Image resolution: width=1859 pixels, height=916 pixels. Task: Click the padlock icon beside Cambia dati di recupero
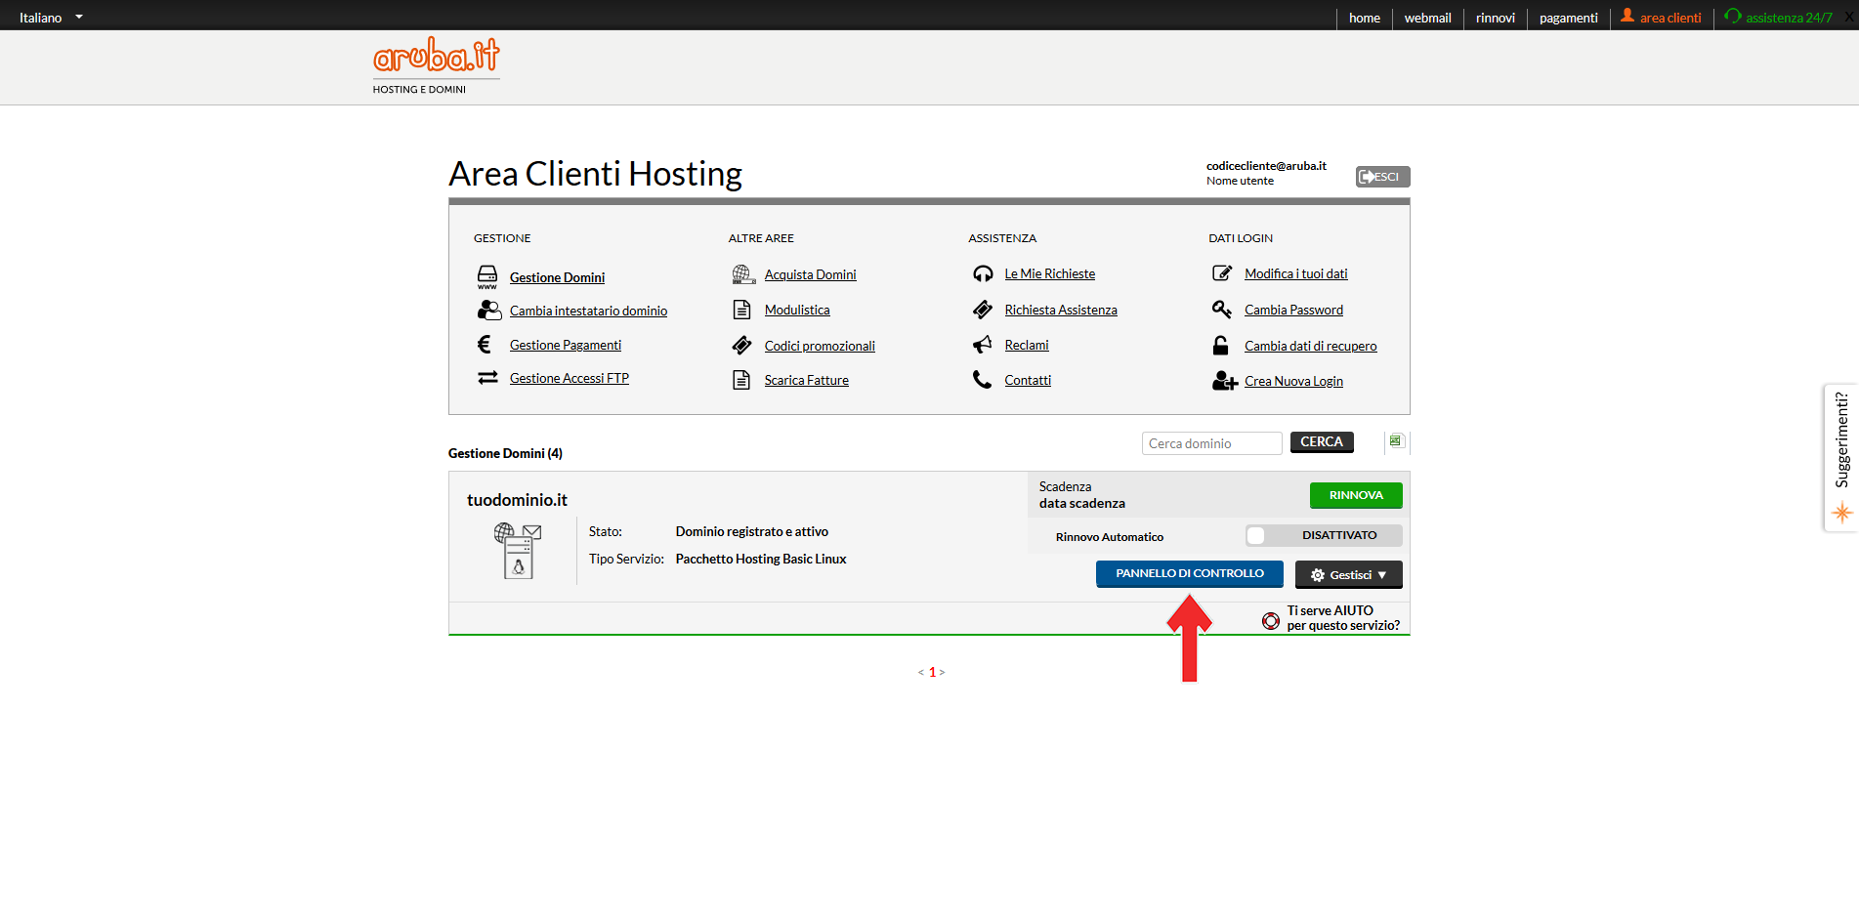(1221, 346)
